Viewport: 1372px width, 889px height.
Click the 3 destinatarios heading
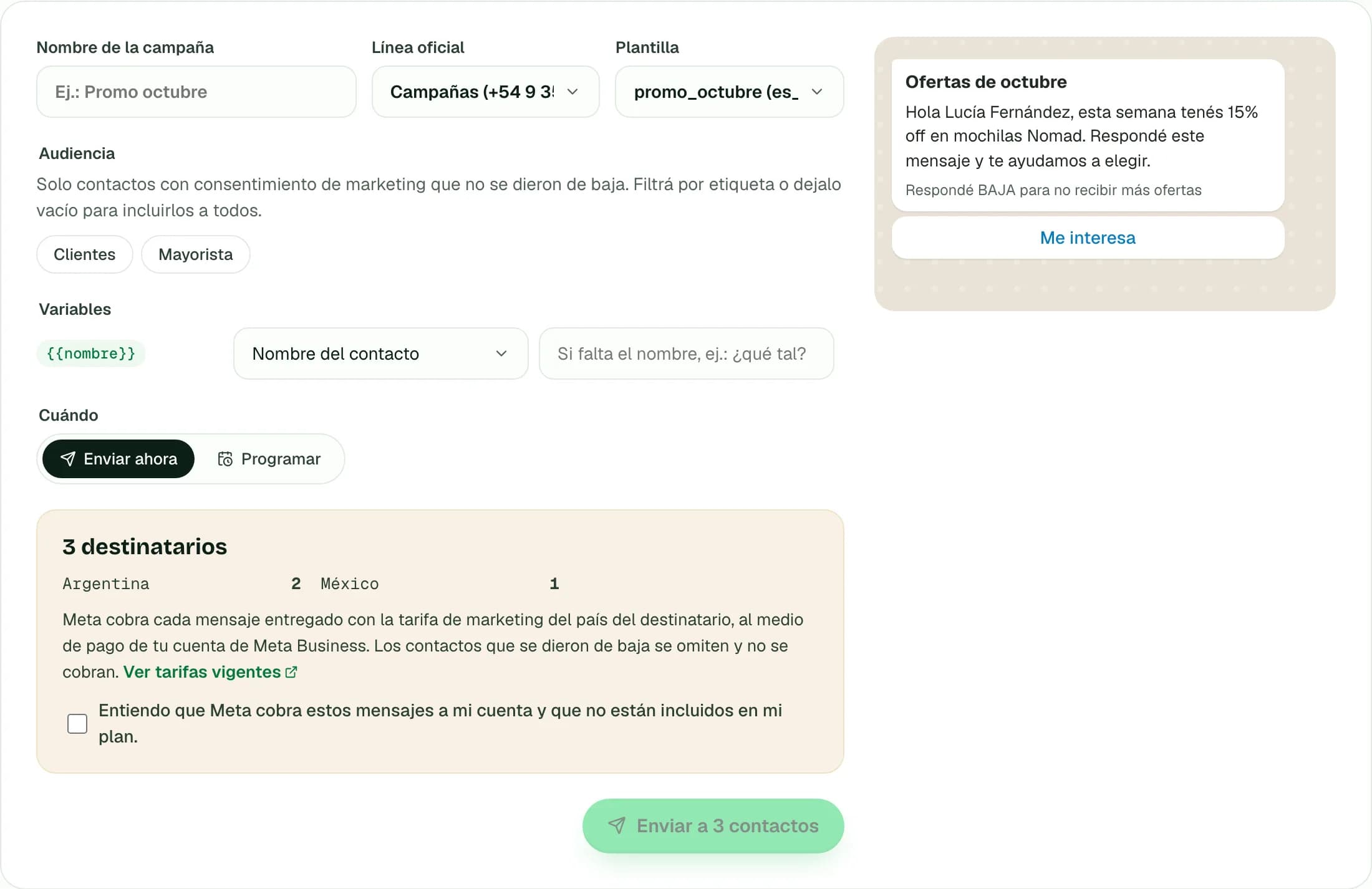(145, 546)
